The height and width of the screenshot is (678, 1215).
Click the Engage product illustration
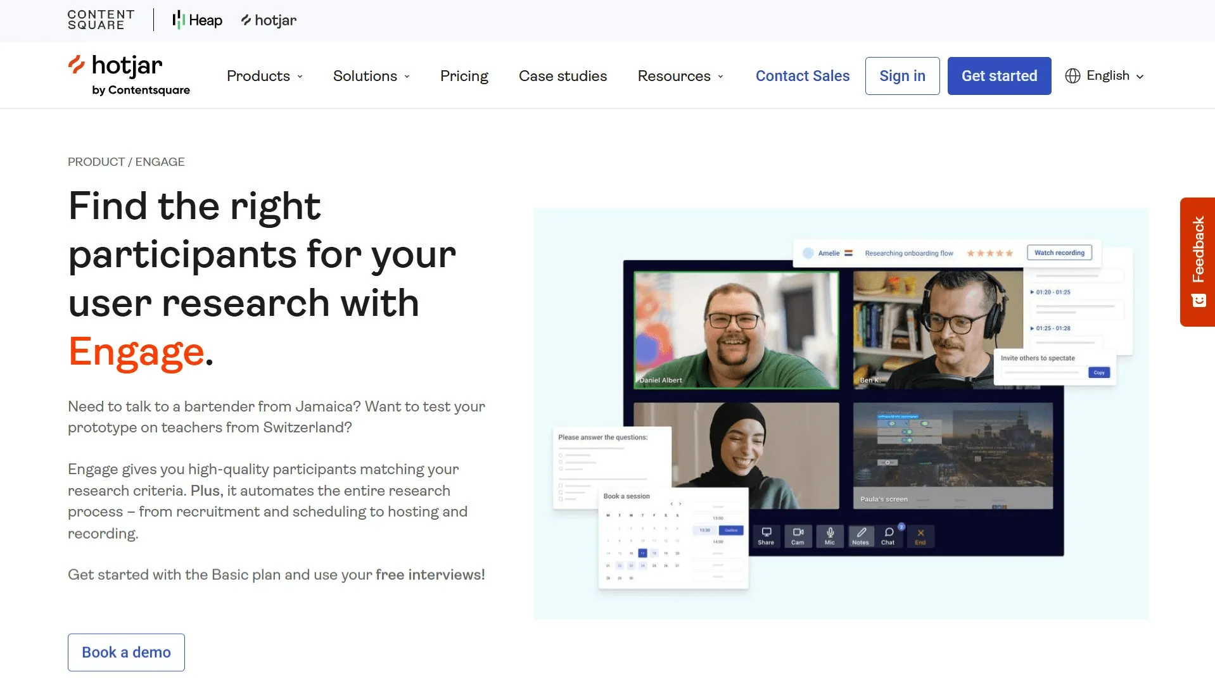[841, 413]
